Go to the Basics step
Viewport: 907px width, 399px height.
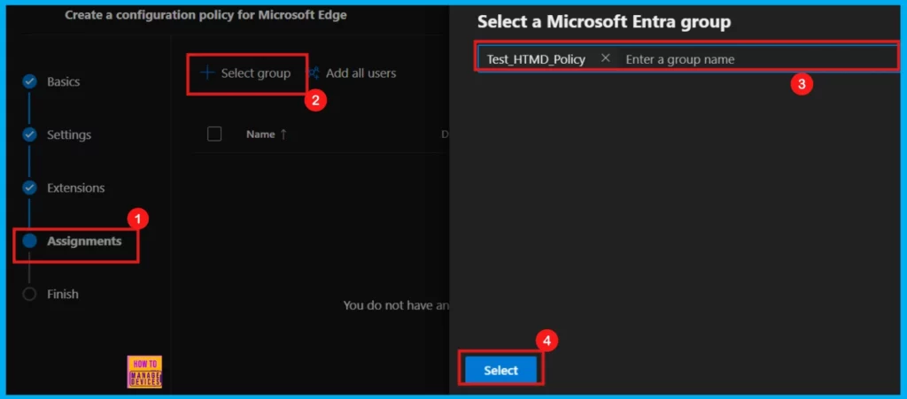click(64, 81)
